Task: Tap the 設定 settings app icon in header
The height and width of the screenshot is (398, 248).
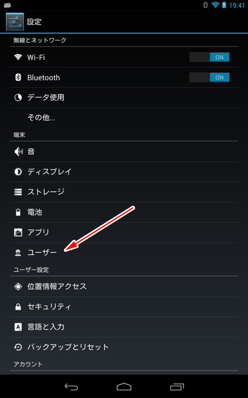Action: (15, 22)
